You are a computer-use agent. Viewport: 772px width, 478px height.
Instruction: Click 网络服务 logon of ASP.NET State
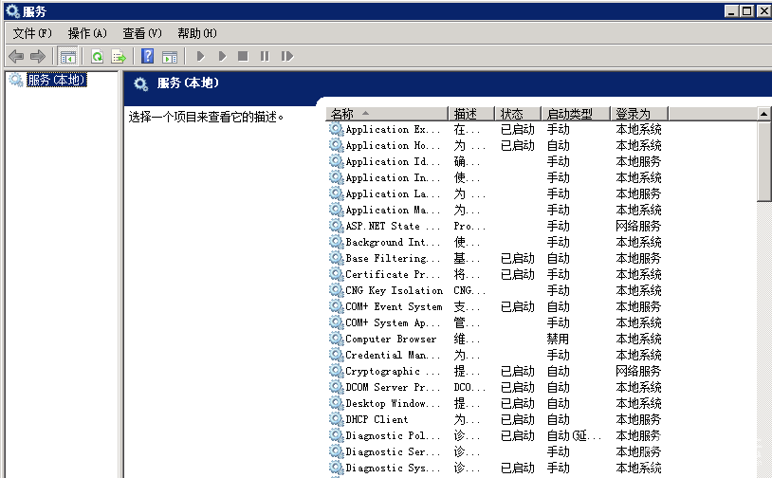[638, 226]
